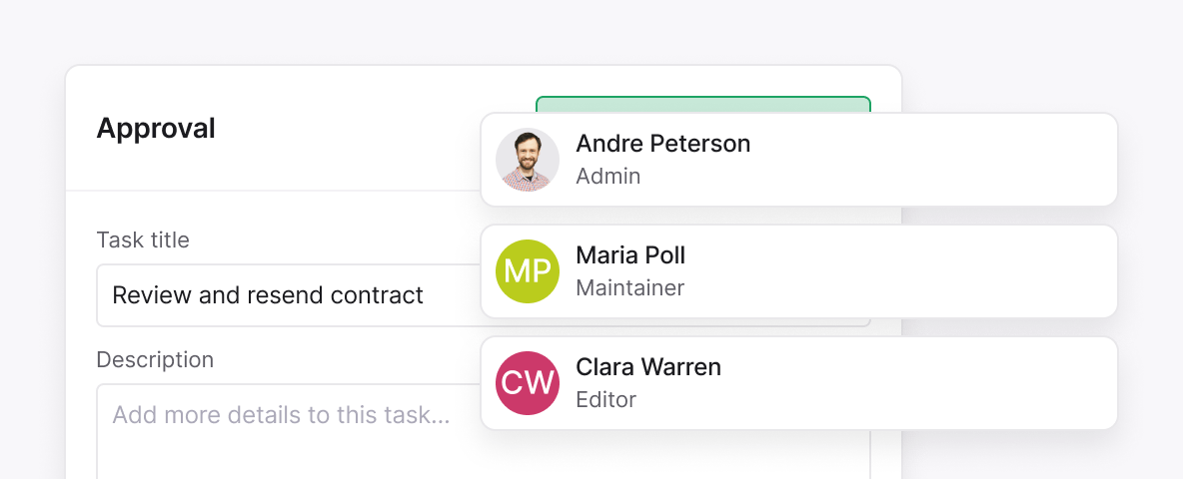Screen dimensions: 1183x479
Task: Click the 'Add more details' placeholder text
Action: pyautogui.click(x=281, y=414)
